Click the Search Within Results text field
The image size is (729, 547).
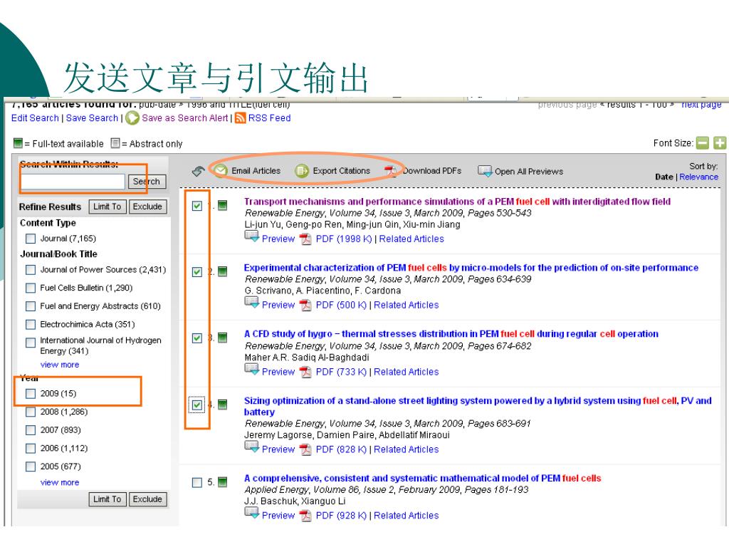click(73, 181)
